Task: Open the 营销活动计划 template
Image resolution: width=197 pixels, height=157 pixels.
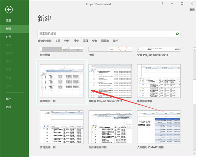Action: pos(61,127)
